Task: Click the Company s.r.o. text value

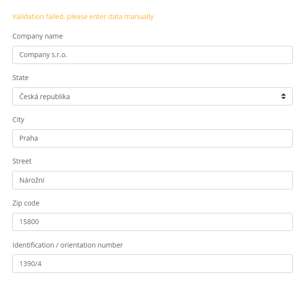Action: [44, 55]
